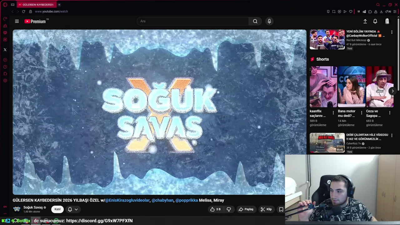
Task: Open CyberRulz Tv Counter Strike video thumbnail
Action: point(327,143)
